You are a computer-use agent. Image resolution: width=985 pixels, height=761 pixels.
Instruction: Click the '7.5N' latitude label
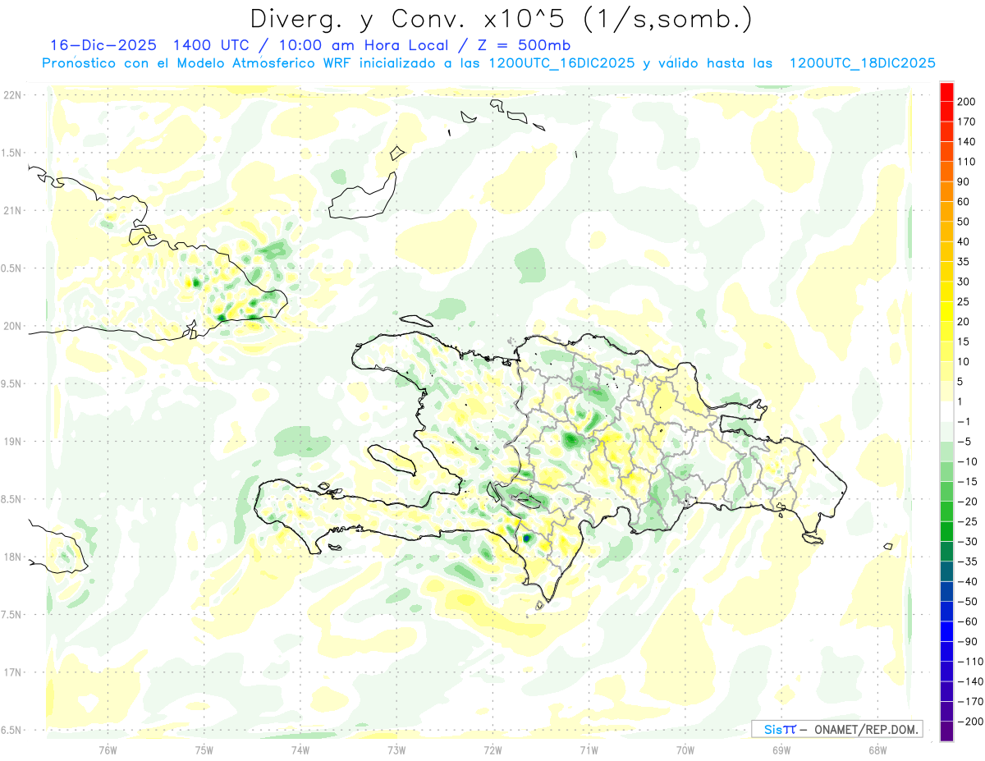pyautogui.click(x=12, y=615)
